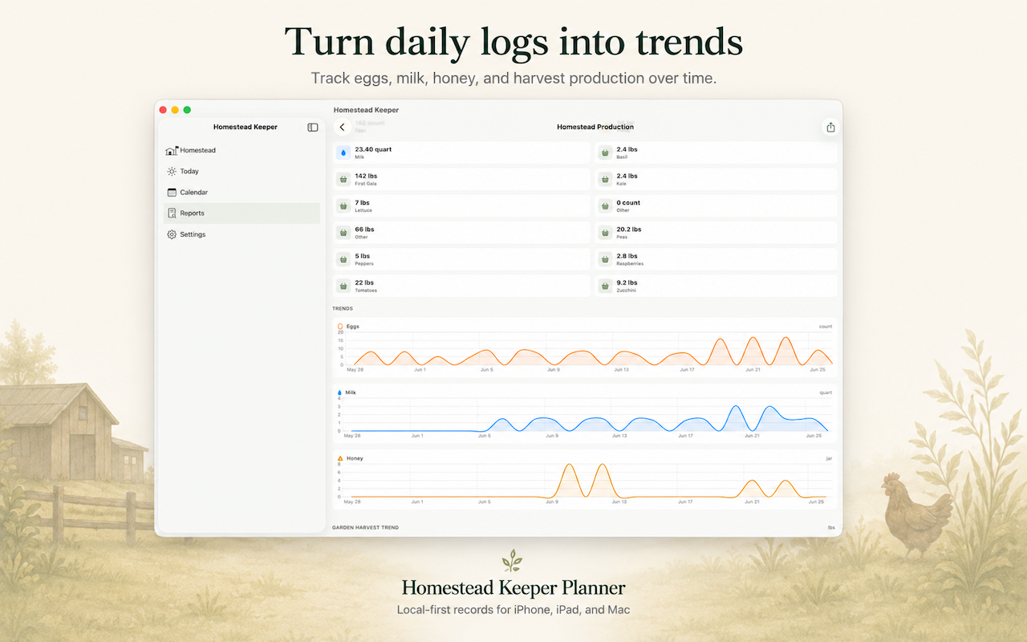The image size is (1027, 642).
Task: Click the '0 count' Other value
Action: tap(628, 203)
